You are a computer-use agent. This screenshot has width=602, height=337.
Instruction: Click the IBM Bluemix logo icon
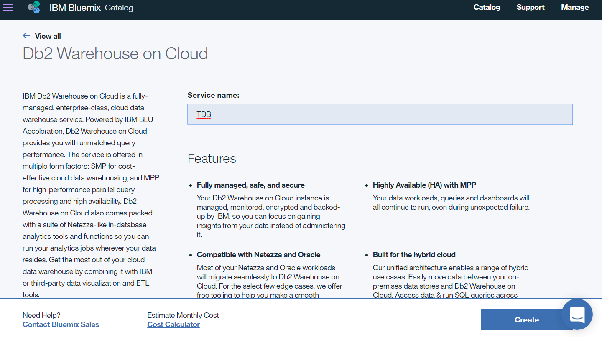(x=34, y=7)
